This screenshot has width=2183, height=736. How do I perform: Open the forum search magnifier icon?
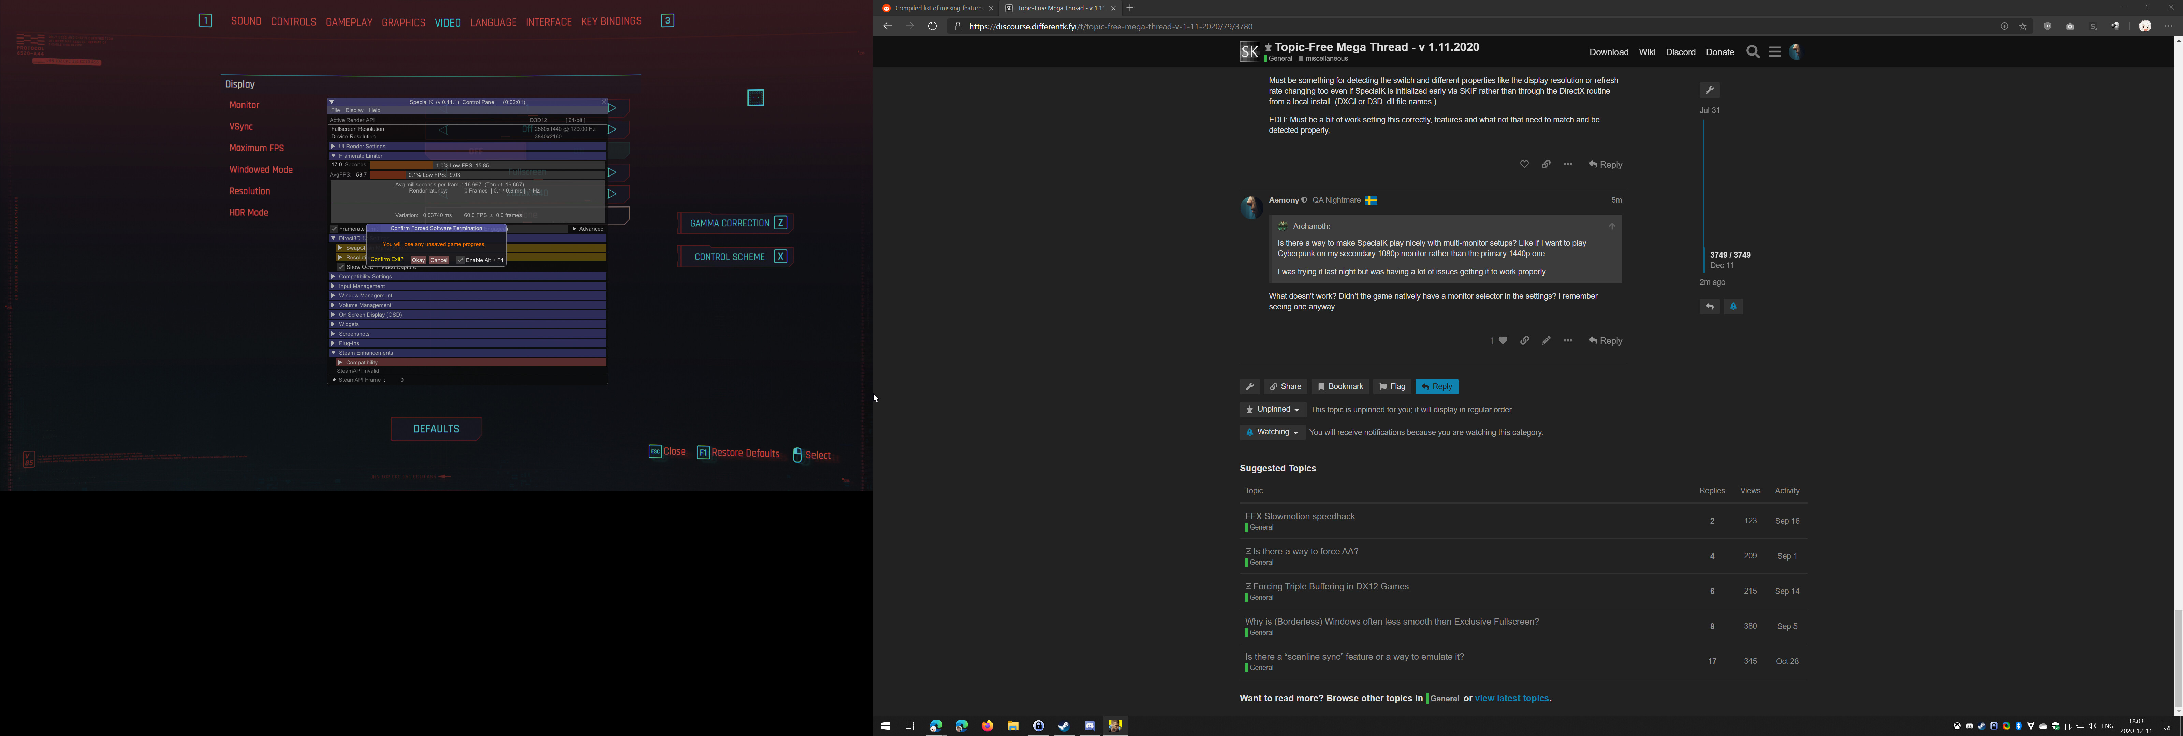coord(1753,52)
